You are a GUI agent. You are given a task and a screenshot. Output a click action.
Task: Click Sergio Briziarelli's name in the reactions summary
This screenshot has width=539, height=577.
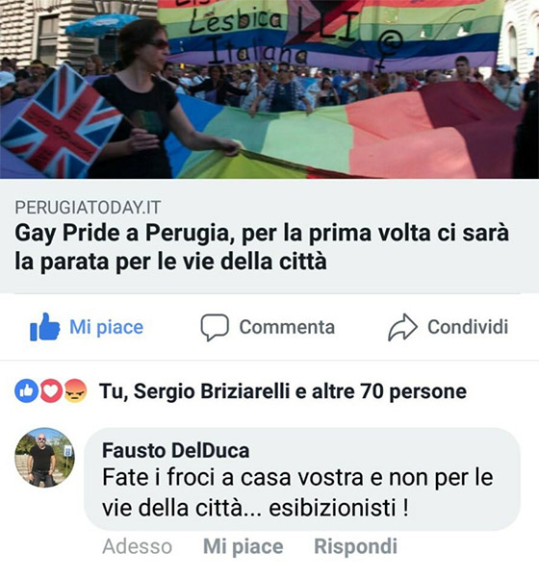212,391
